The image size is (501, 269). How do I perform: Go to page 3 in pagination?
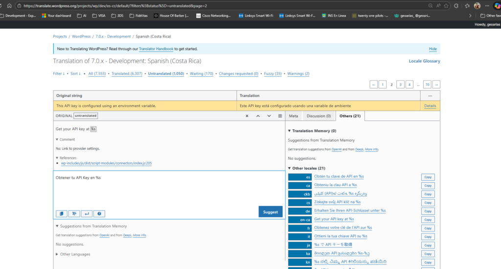click(x=400, y=84)
